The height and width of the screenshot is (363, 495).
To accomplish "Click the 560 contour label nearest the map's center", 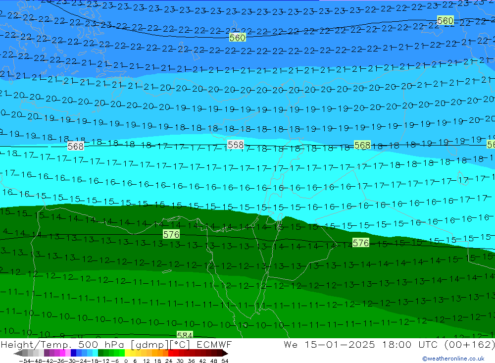I will [x=238, y=38].
